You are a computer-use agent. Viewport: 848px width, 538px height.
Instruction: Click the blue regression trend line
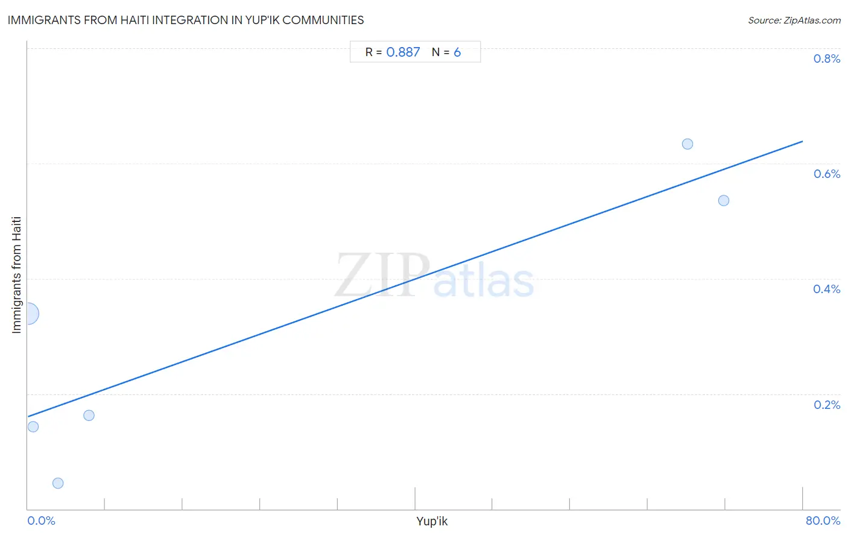pos(415,279)
